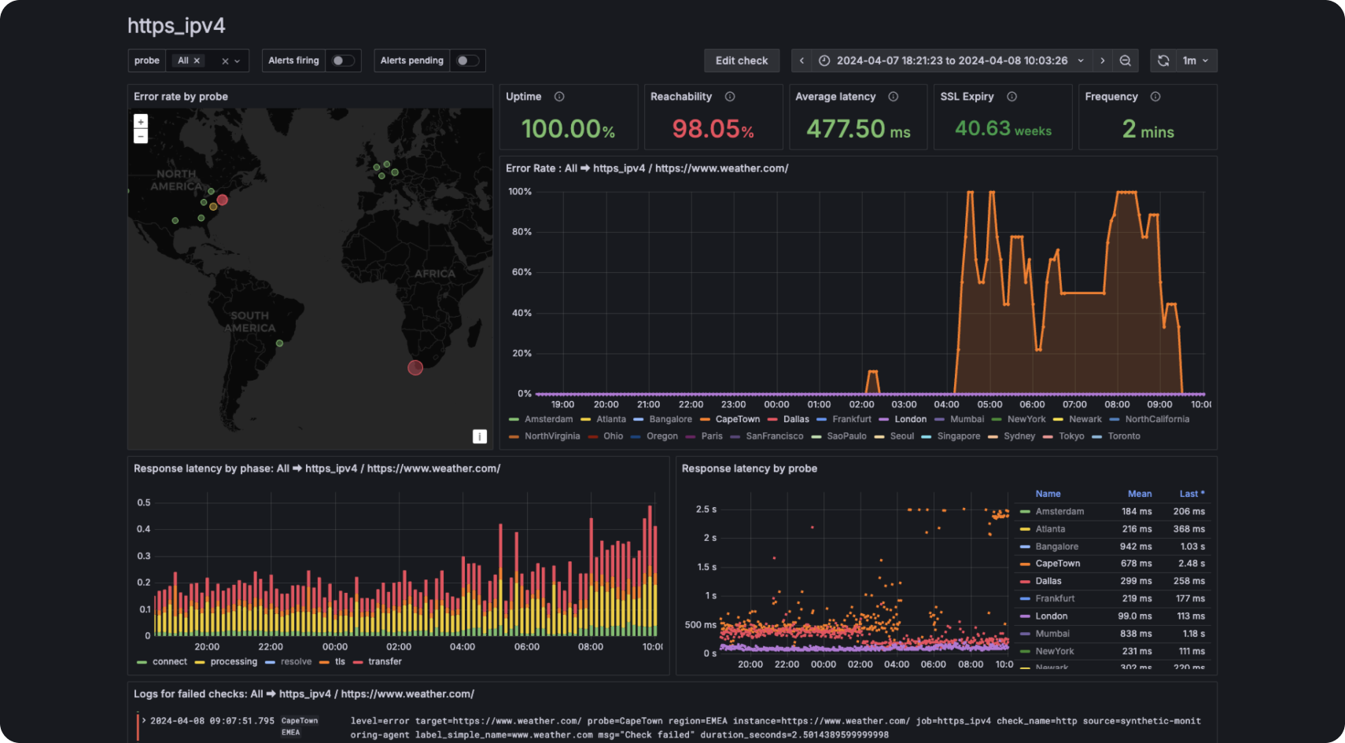Click the time-range zoom out magnifier
Screen dimensions: 1345x743
click(x=1125, y=61)
